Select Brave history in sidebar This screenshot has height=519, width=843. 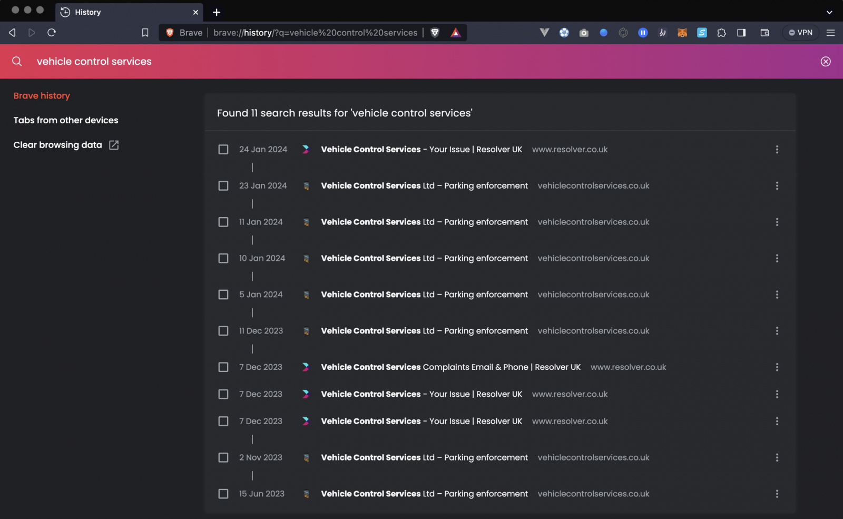coord(42,96)
